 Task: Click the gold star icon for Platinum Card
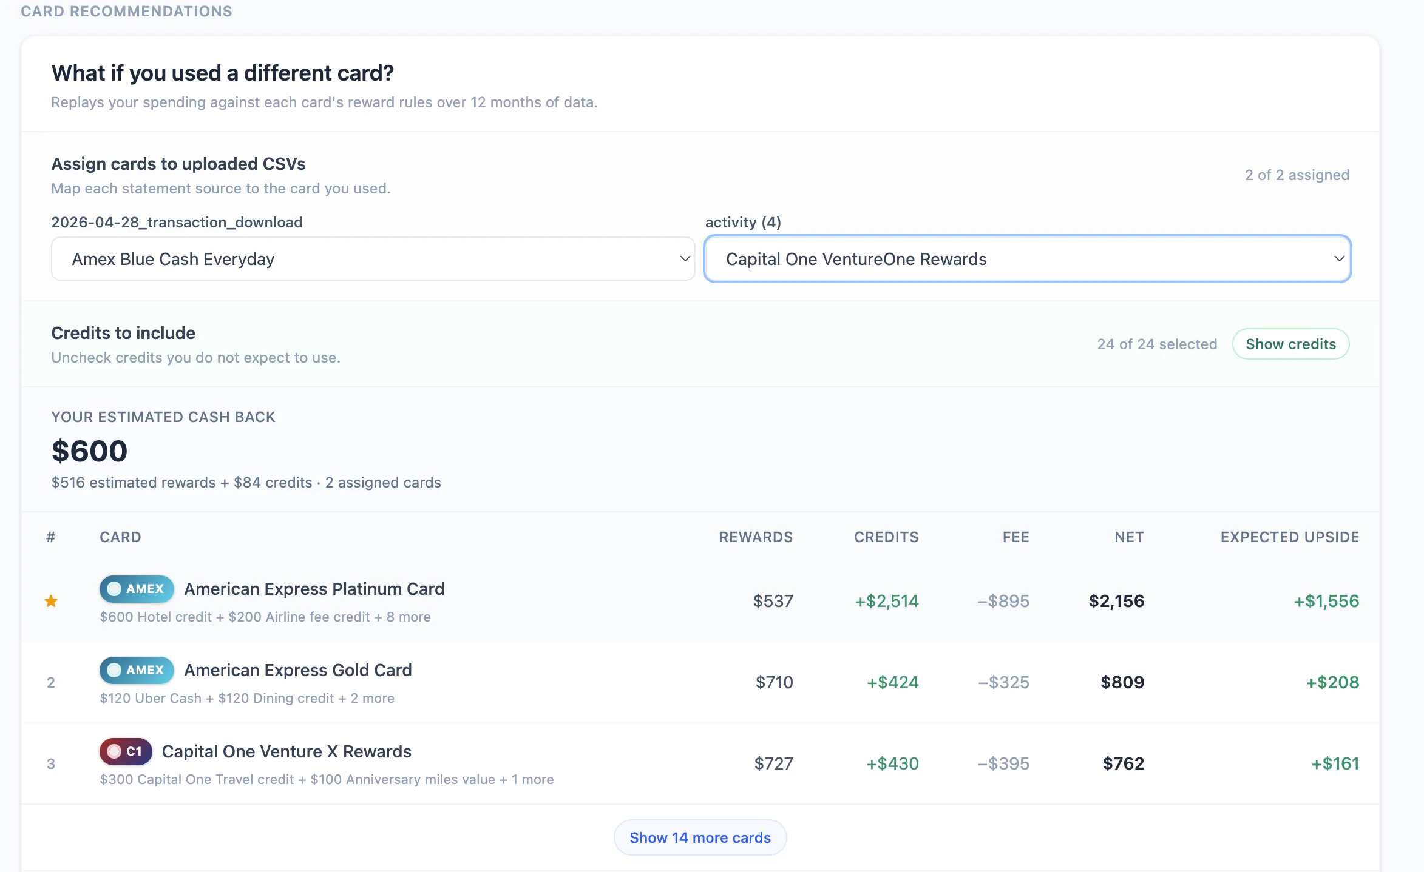click(51, 601)
